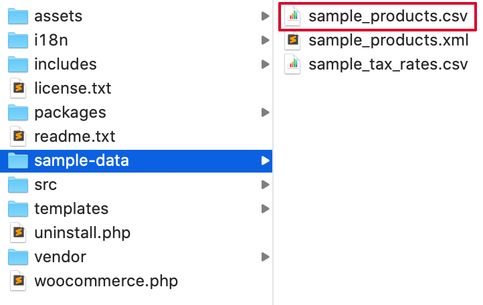Click the sample-data folder disclosure arrow
The image size is (483, 305).
266,161
